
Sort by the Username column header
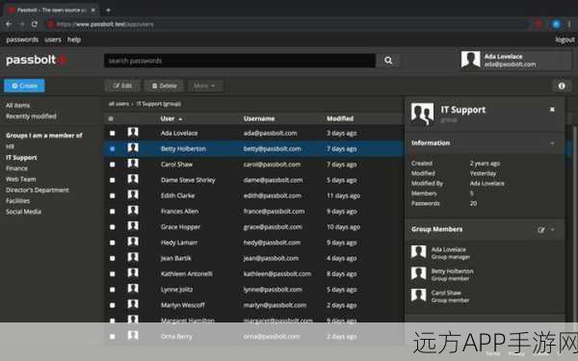pos(259,118)
